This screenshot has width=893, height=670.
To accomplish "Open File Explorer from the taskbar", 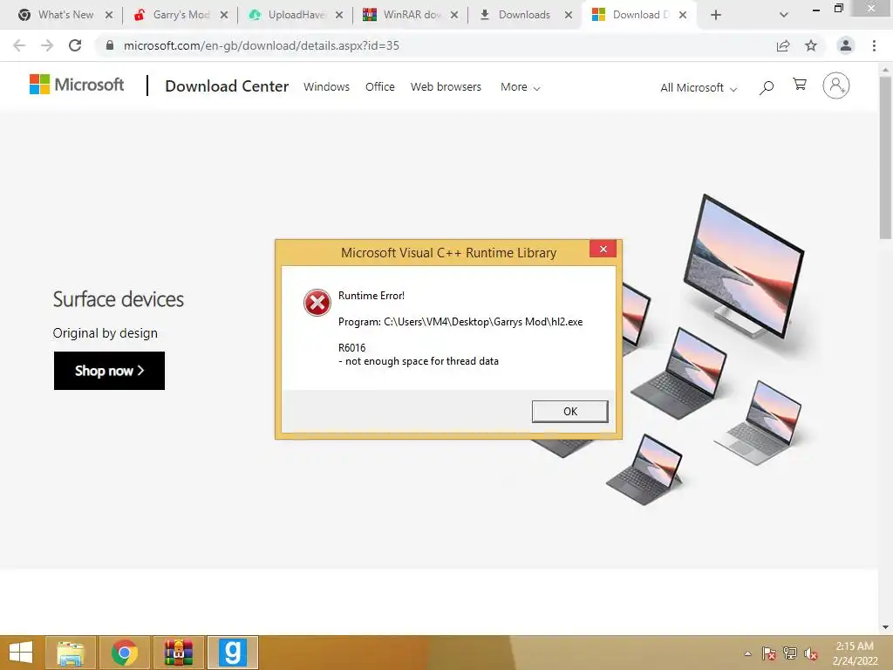I will 70,653.
